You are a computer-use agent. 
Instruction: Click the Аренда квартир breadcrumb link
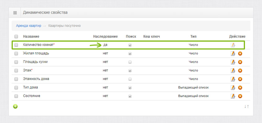tap(28, 26)
